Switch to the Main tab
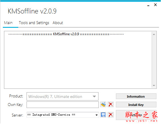This screenshot has height=124, width=161. coord(8,23)
